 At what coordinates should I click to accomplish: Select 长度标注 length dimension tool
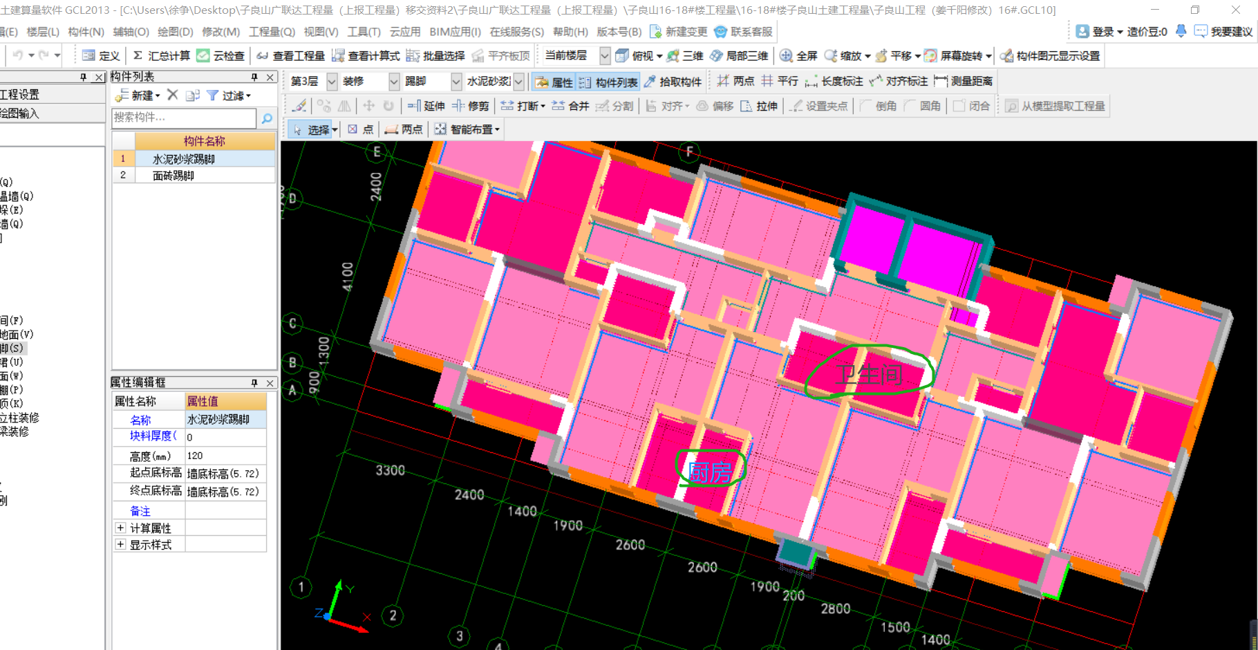pyautogui.click(x=834, y=82)
